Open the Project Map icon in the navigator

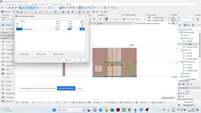(180, 25)
